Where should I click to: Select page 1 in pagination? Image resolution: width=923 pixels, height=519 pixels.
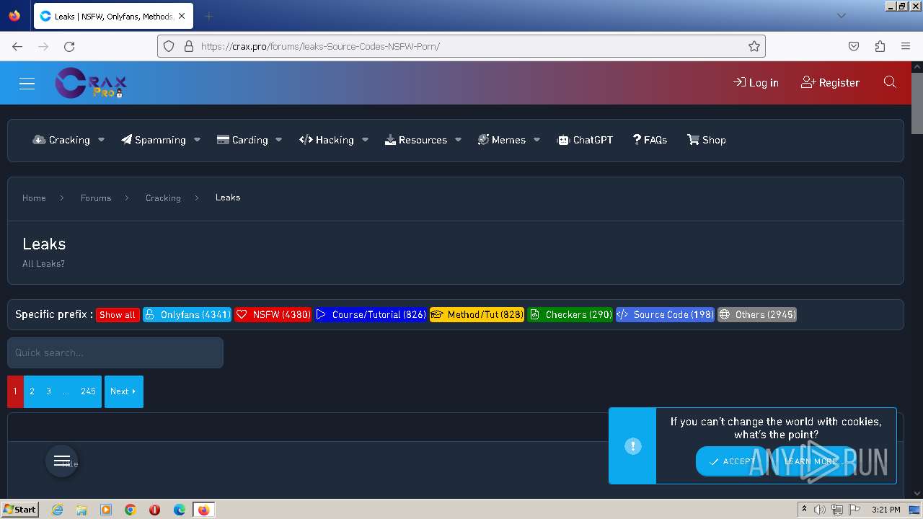point(15,391)
